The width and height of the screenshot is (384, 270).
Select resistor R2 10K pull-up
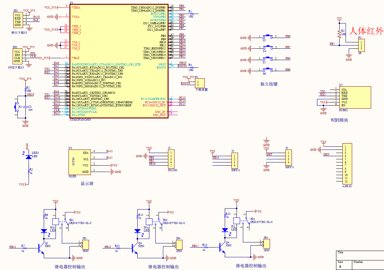(340, 34)
